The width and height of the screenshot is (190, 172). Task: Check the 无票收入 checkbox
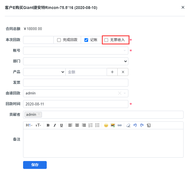pos(106,40)
